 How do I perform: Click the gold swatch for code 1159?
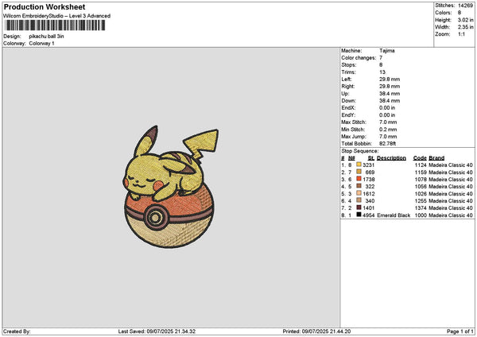(x=359, y=172)
